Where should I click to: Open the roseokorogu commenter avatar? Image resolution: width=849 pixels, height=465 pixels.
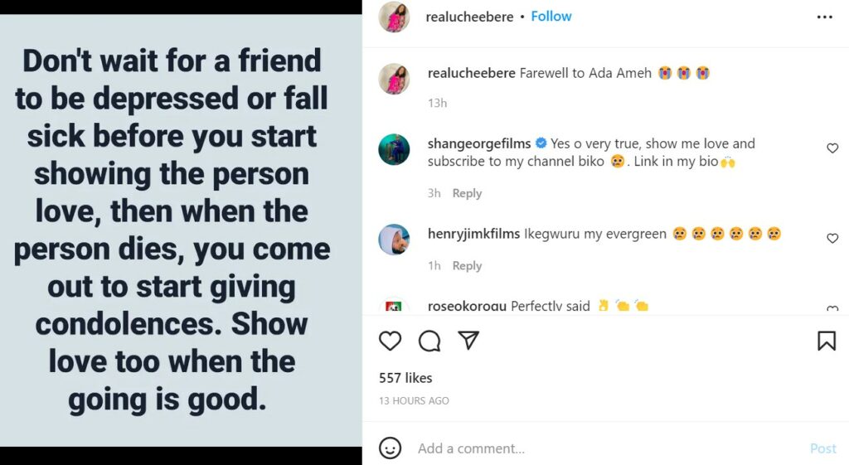pyautogui.click(x=394, y=308)
